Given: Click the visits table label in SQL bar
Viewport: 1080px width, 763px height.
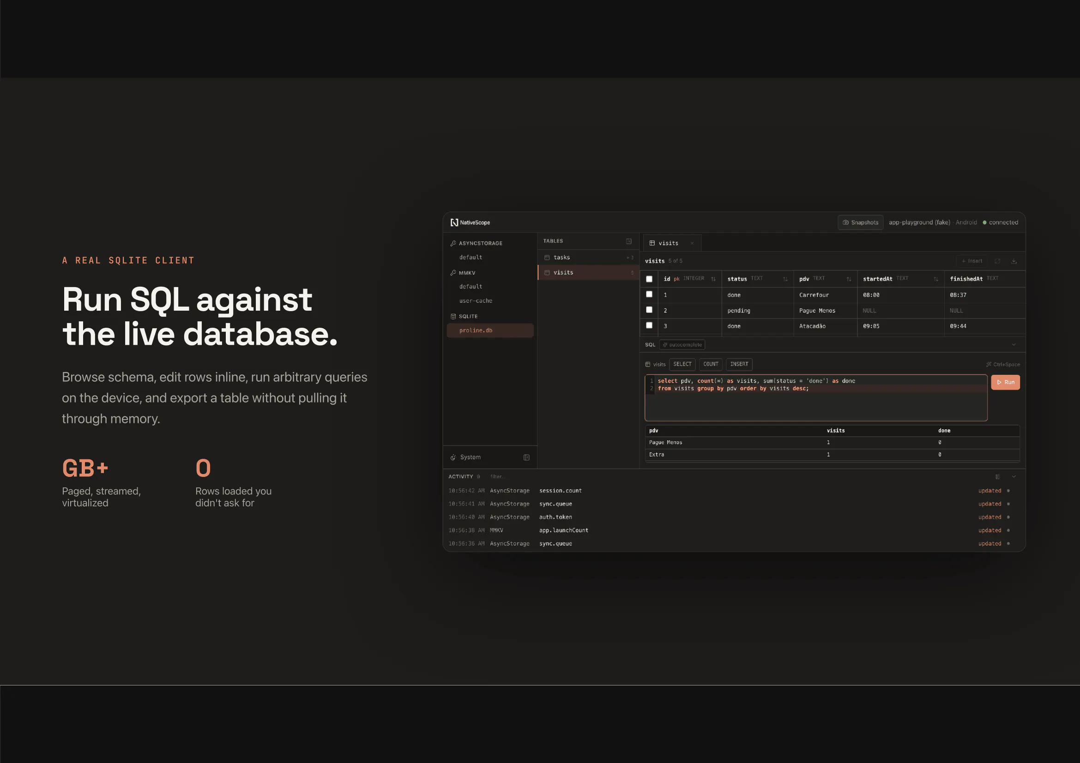Looking at the screenshot, I should (655, 364).
